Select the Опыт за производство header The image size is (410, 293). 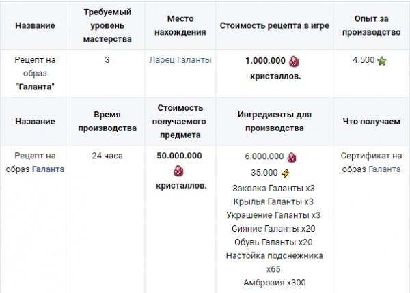coord(373,25)
